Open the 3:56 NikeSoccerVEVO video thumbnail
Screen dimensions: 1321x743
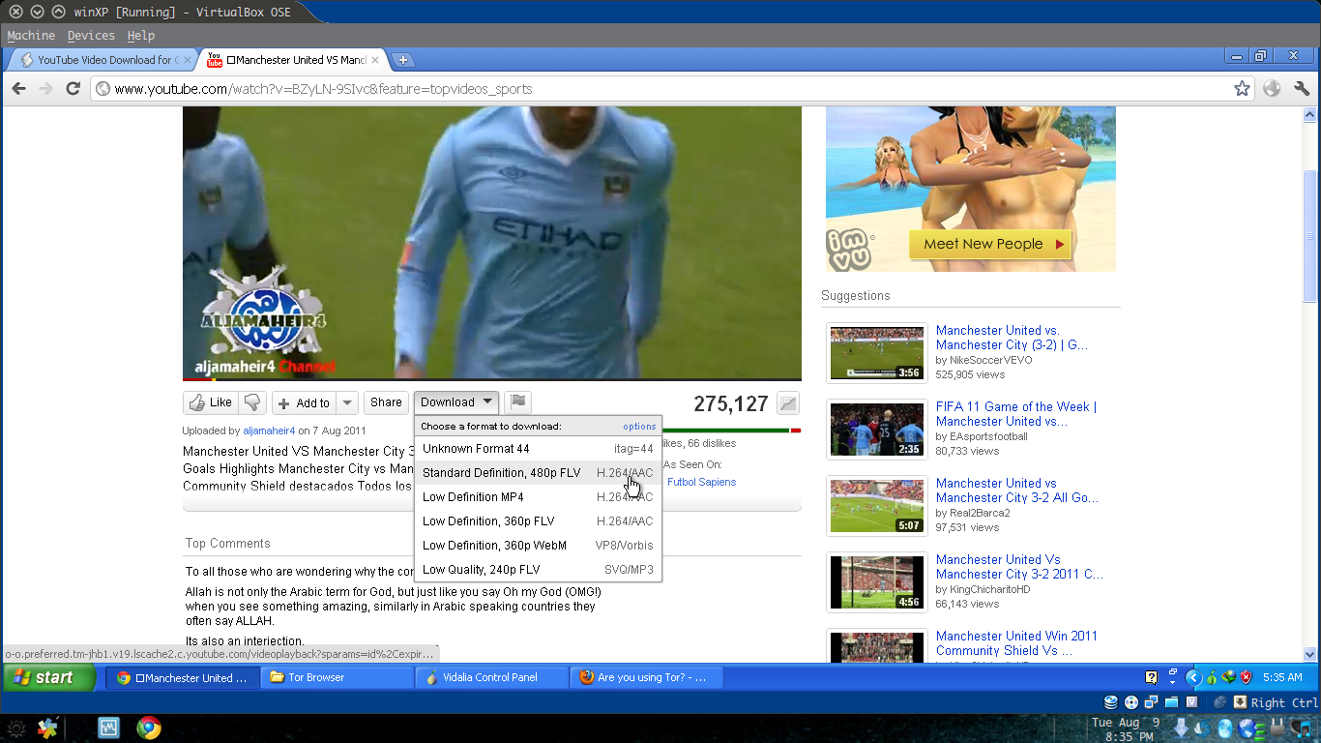[877, 353]
